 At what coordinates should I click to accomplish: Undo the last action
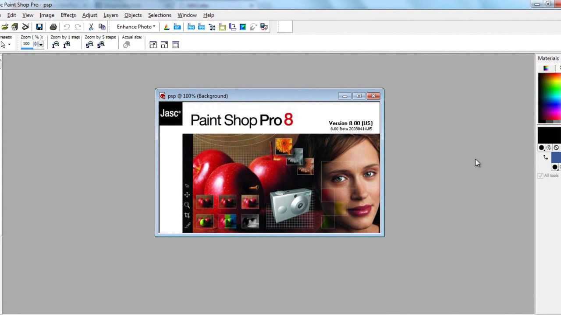(x=67, y=27)
